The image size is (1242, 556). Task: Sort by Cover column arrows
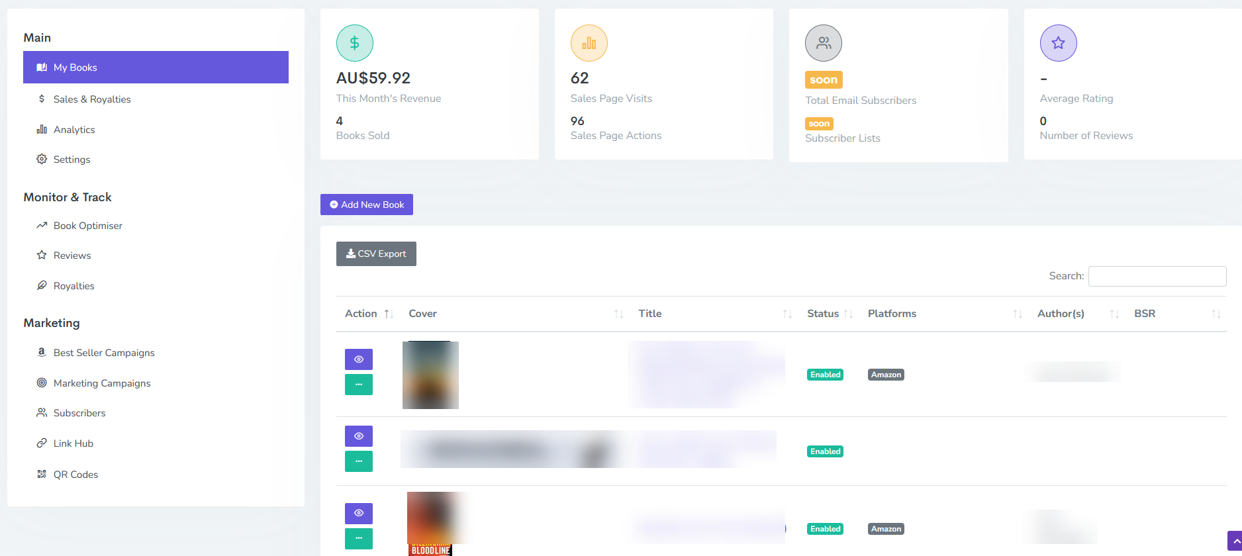click(619, 314)
